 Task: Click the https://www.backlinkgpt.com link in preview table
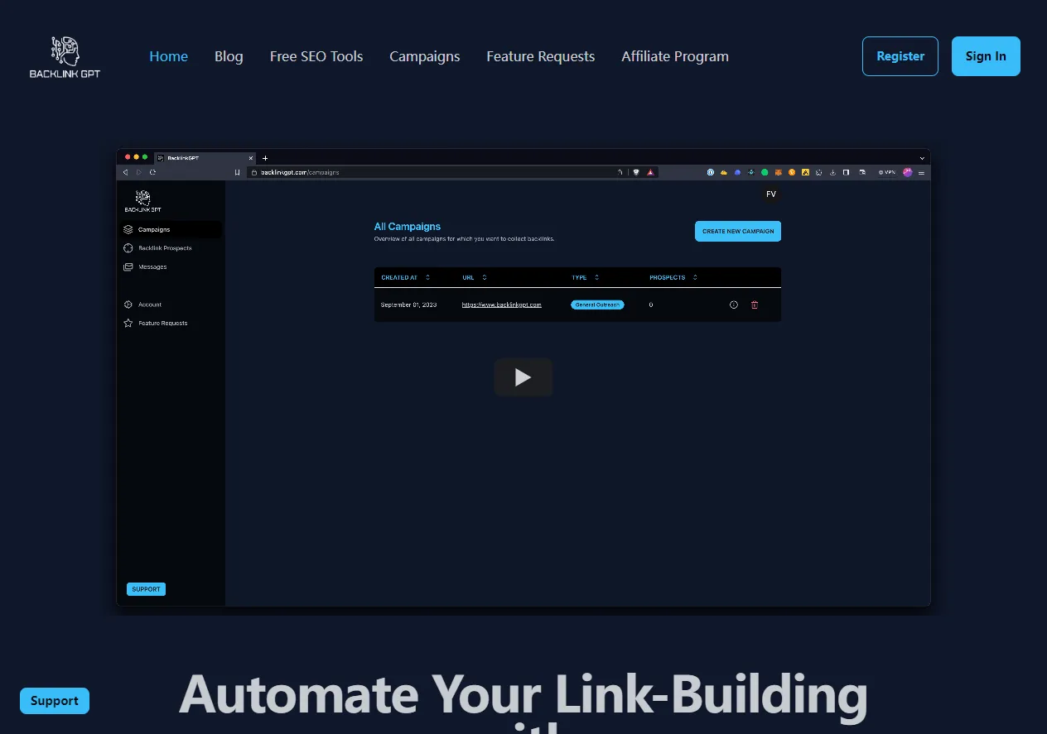502,305
